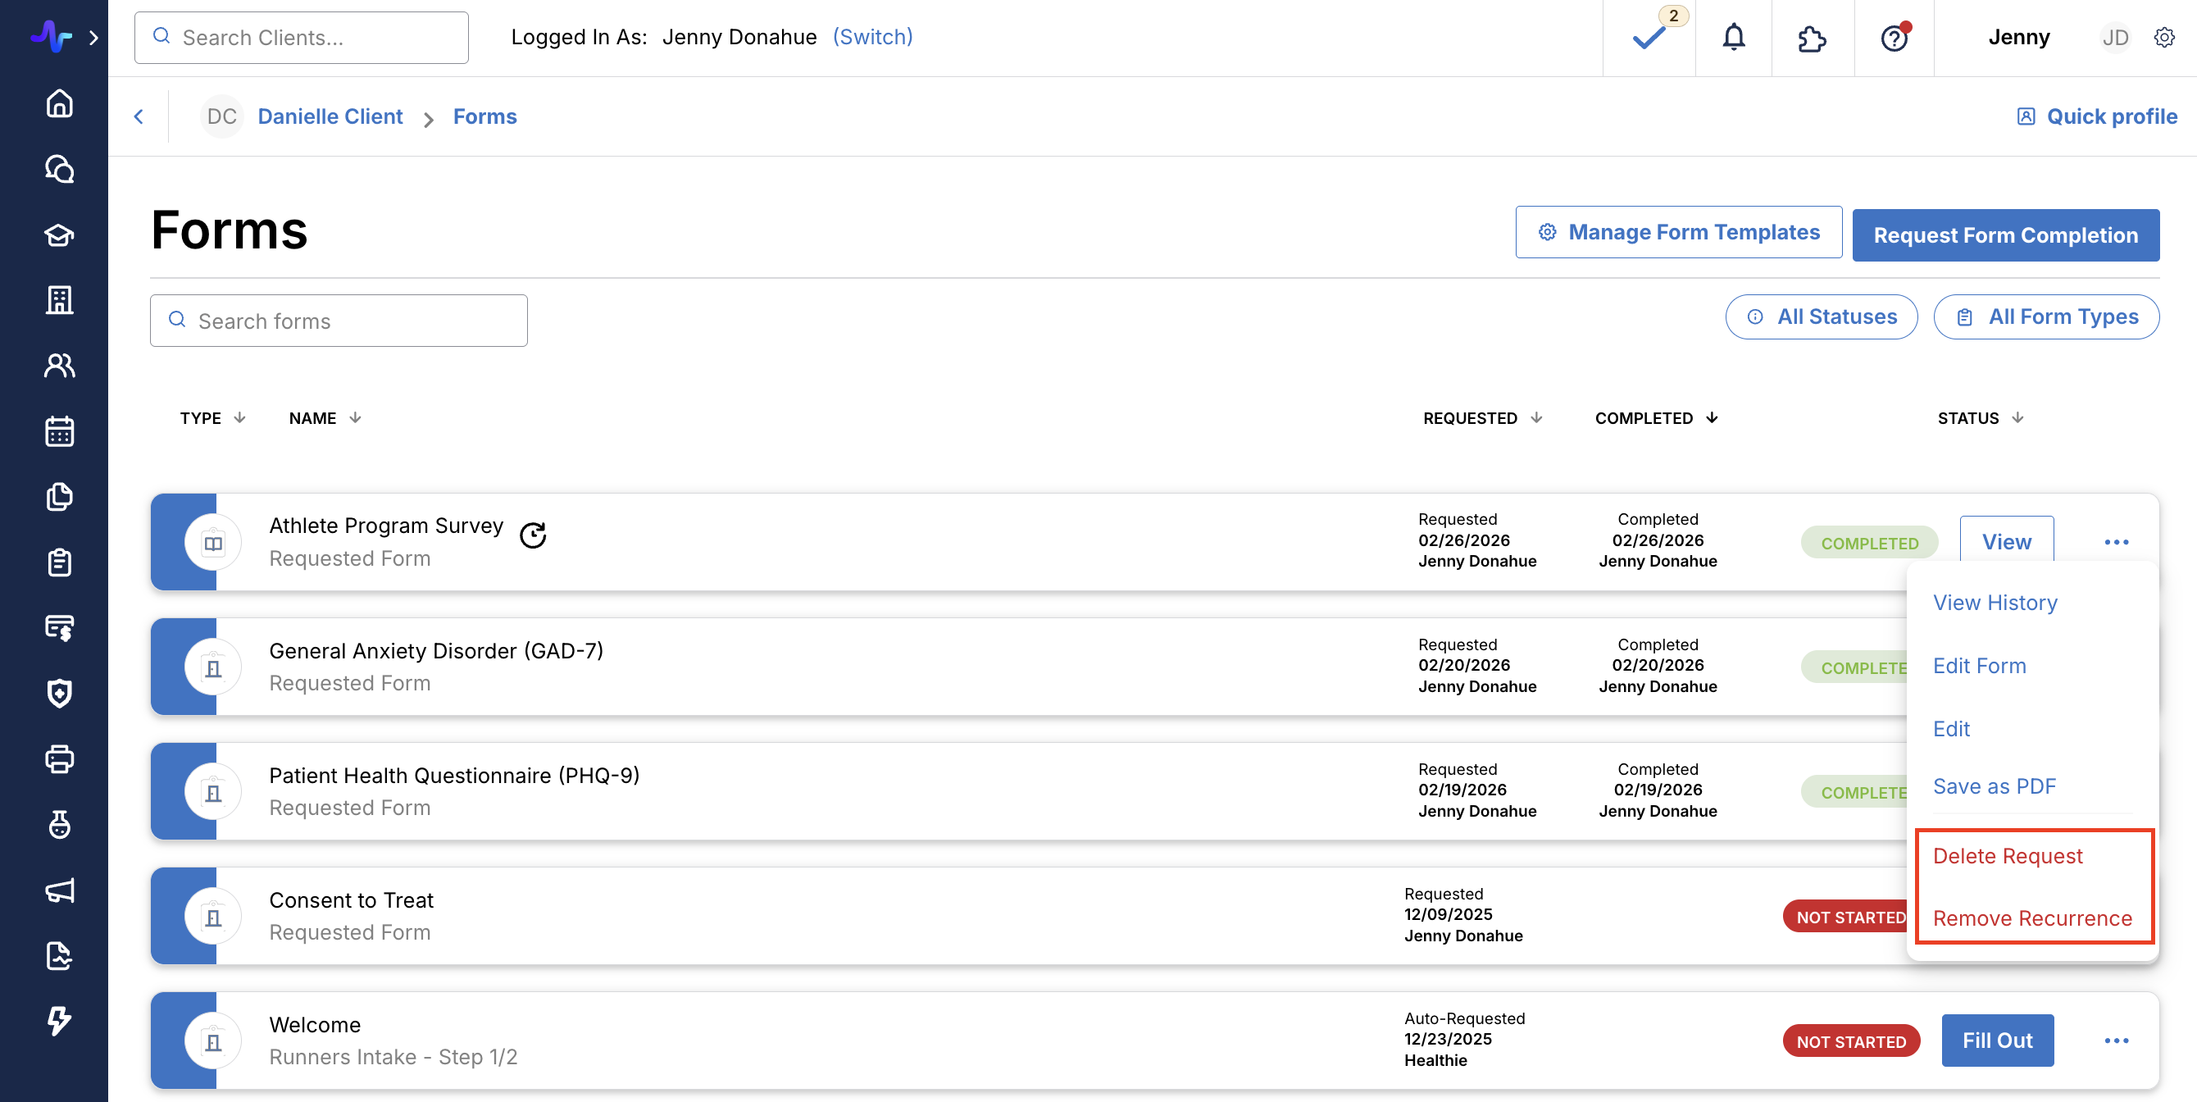Click the Request Form Completion button
The image size is (2197, 1102).
(2005, 235)
